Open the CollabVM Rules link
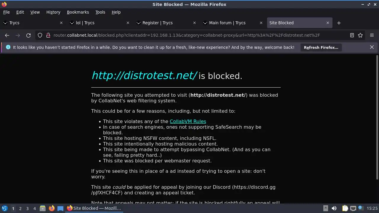Image resolution: width=379 pixels, height=213 pixels. tap(188, 121)
